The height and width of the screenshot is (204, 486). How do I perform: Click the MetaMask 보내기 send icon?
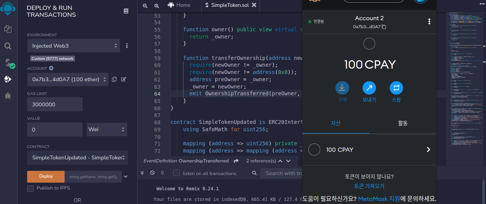[x=369, y=88]
